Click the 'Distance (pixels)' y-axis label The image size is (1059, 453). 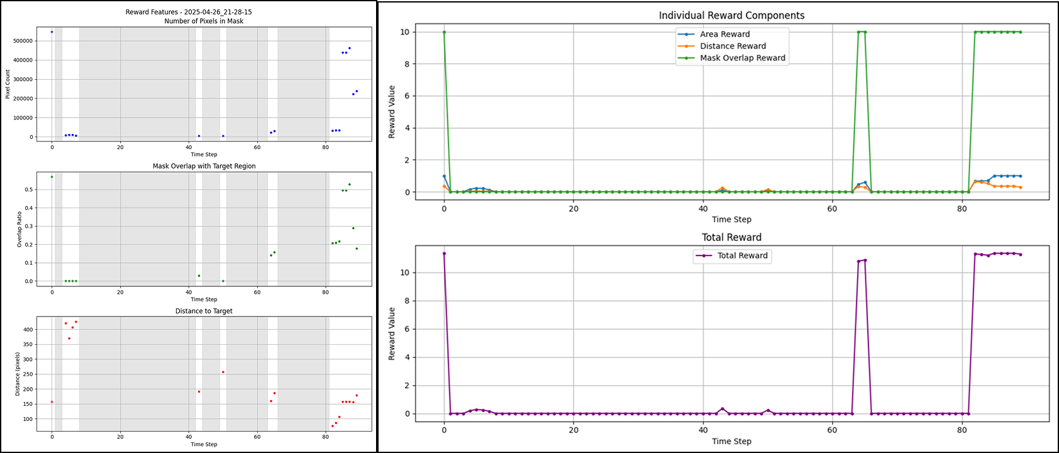click(18, 374)
